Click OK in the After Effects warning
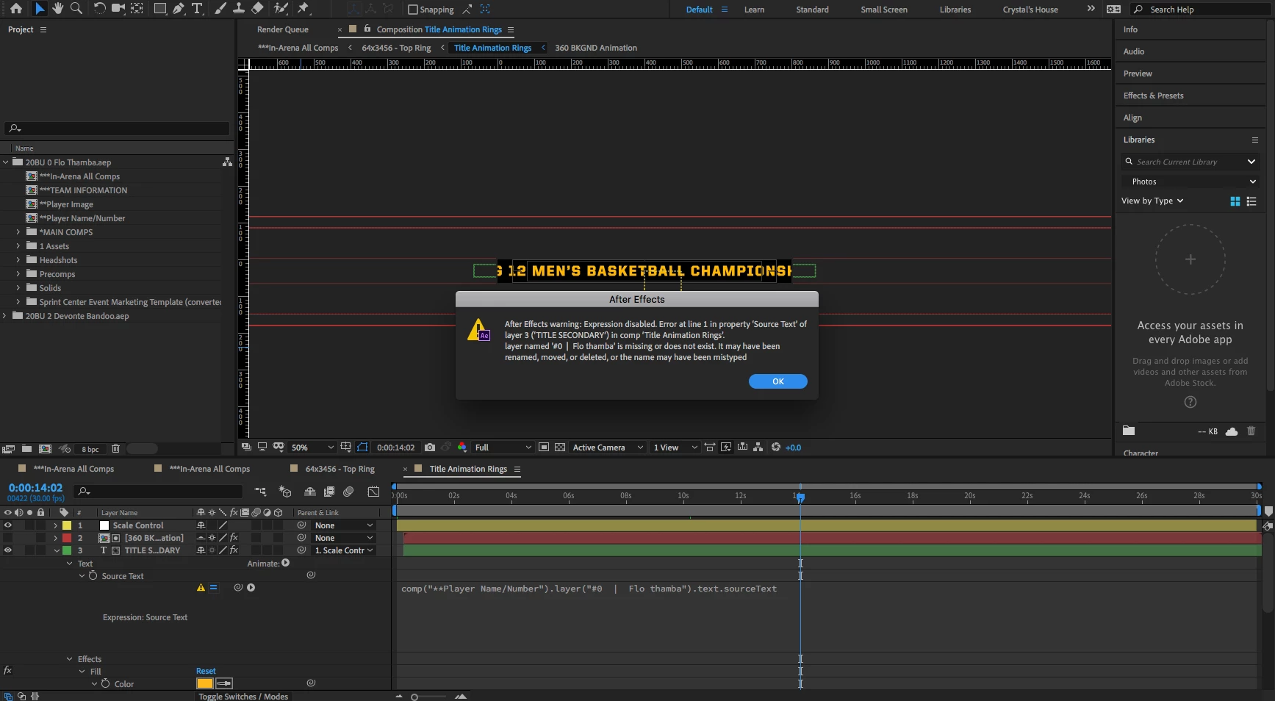The image size is (1275, 701). 778,381
